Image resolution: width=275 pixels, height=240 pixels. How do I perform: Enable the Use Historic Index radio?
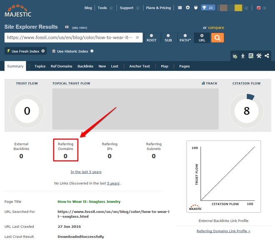[x=92, y=51]
